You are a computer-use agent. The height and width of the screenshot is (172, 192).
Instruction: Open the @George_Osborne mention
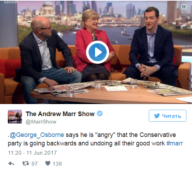coord(37,135)
